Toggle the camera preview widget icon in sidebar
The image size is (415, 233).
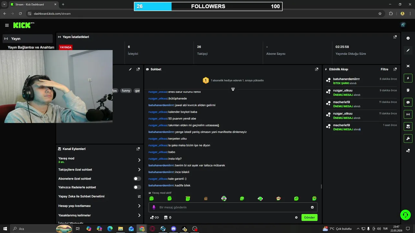[408, 126]
